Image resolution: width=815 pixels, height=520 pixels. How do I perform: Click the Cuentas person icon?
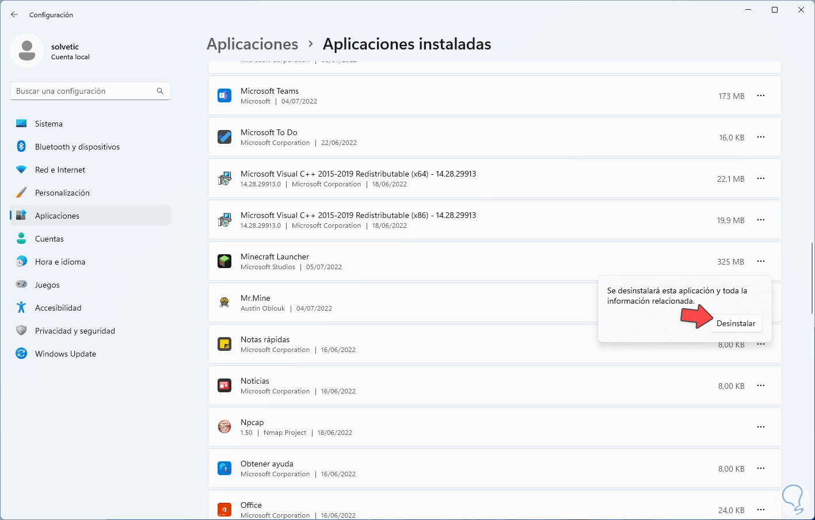click(21, 239)
